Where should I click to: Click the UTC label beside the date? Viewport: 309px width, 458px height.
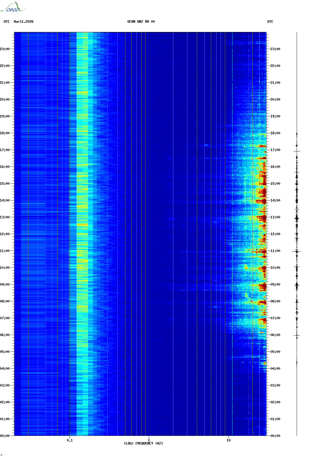(x=7, y=22)
